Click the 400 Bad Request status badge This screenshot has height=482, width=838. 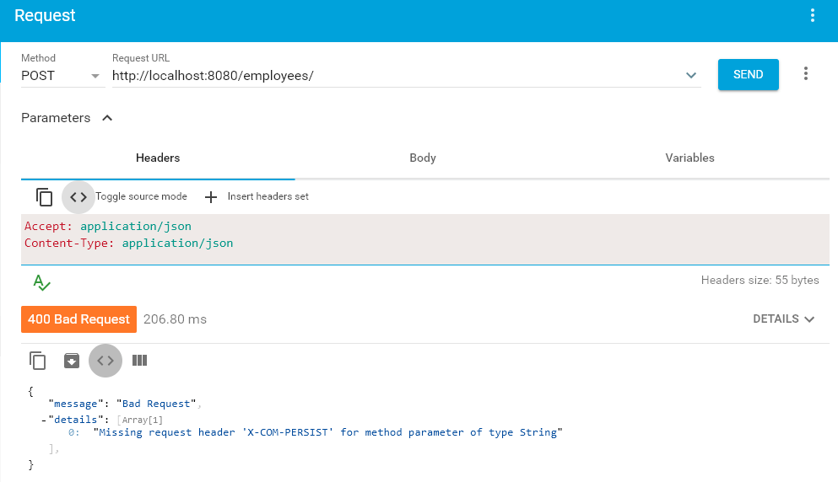pos(78,319)
